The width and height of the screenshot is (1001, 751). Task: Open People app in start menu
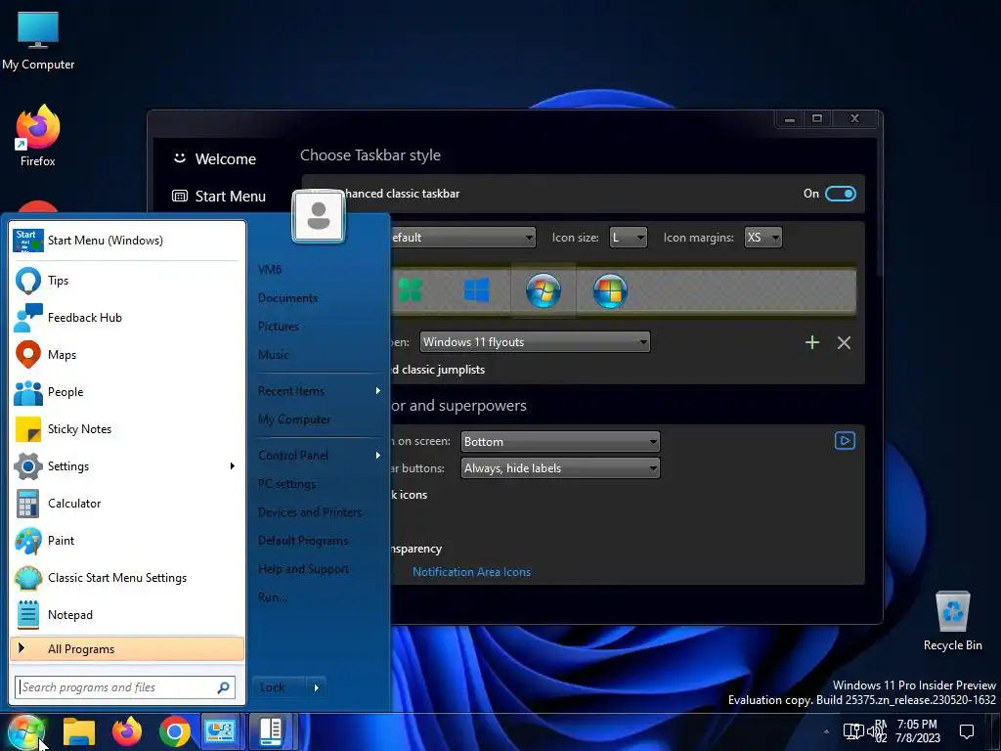127,391
